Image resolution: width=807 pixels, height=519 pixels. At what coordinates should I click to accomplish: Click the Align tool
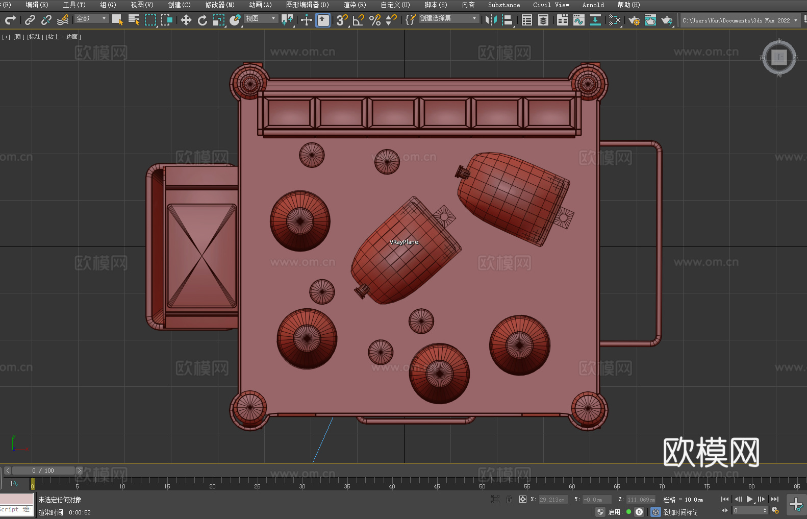pos(508,20)
